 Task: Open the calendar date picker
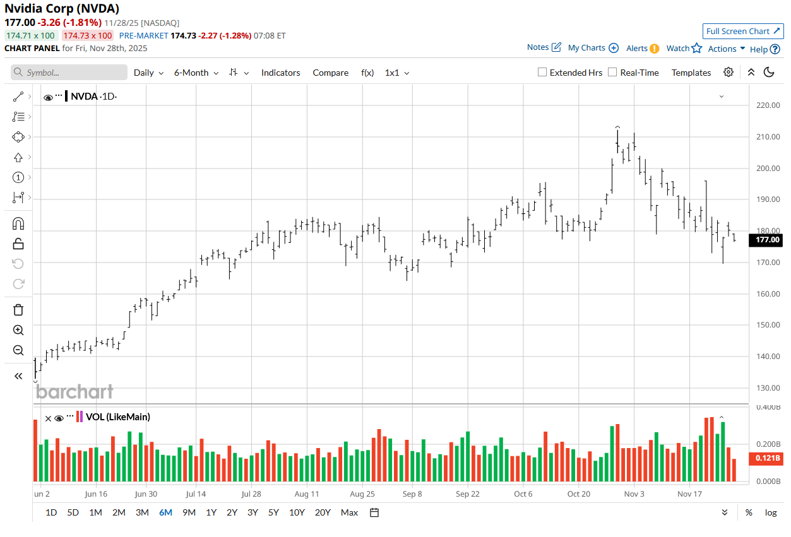coord(374,512)
